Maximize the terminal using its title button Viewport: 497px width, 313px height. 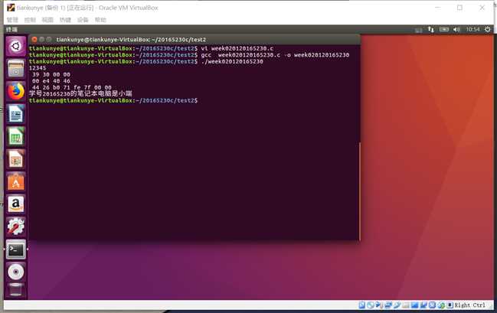pyautogui.click(x=49, y=39)
